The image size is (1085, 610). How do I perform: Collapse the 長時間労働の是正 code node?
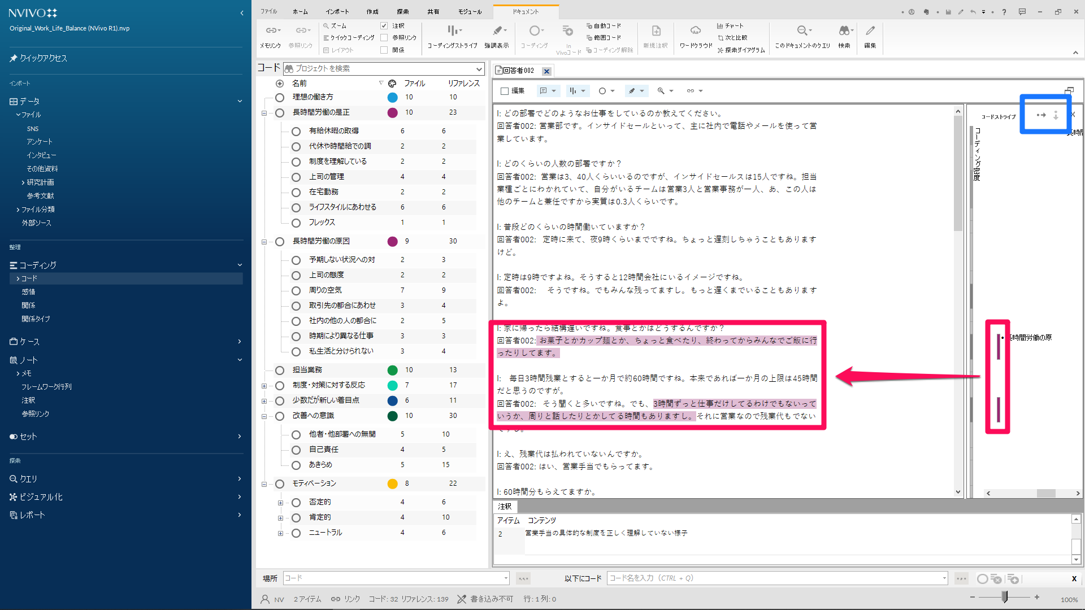264,113
